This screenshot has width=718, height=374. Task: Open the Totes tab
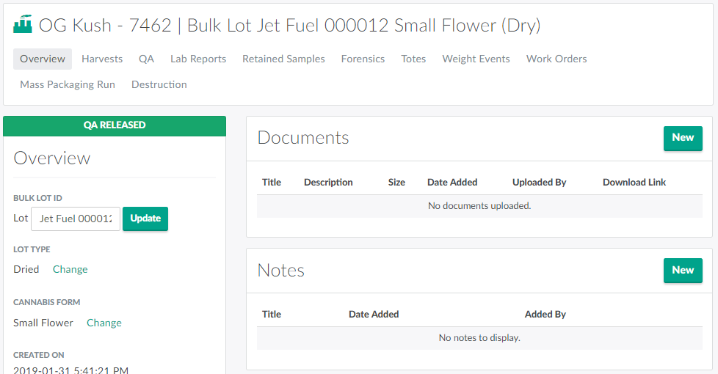[413, 59]
